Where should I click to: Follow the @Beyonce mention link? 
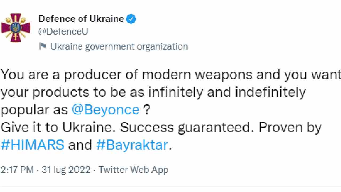pyautogui.click(x=105, y=110)
